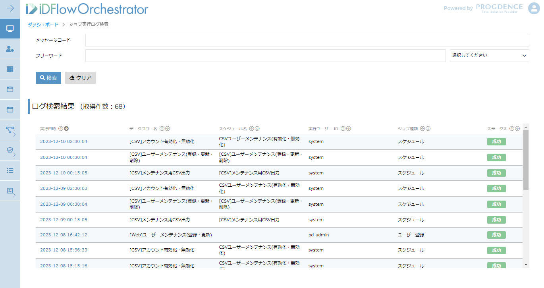This screenshot has width=544, height=288.
Task: Select the server stack icon in sidebar
Action: 10,69
